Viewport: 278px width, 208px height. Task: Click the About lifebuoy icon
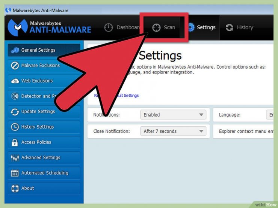(15, 189)
